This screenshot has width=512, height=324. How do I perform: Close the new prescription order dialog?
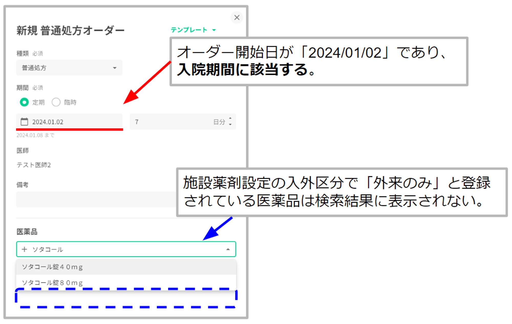(x=237, y=18)
